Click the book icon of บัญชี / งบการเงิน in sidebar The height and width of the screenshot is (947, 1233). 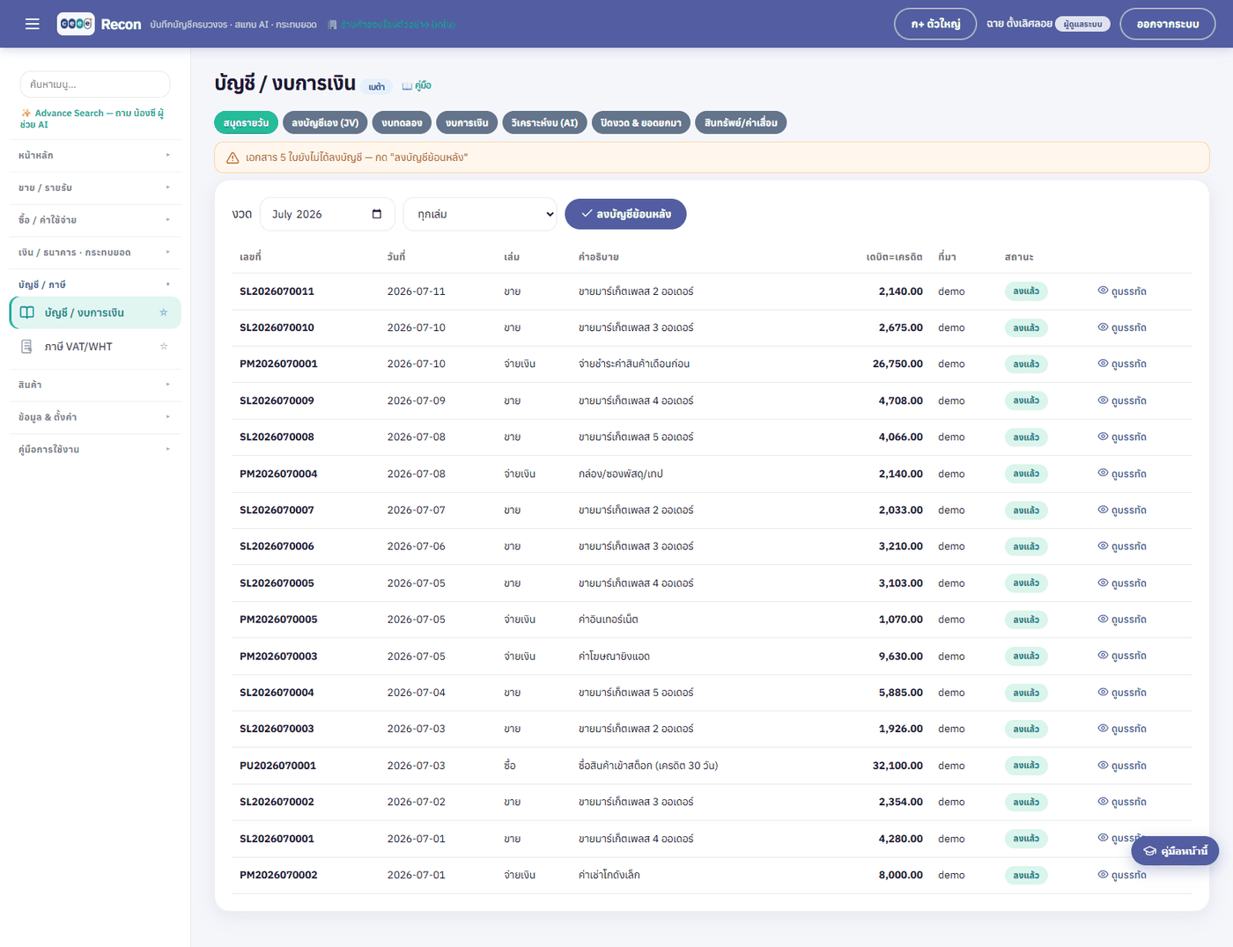point(27,312)
